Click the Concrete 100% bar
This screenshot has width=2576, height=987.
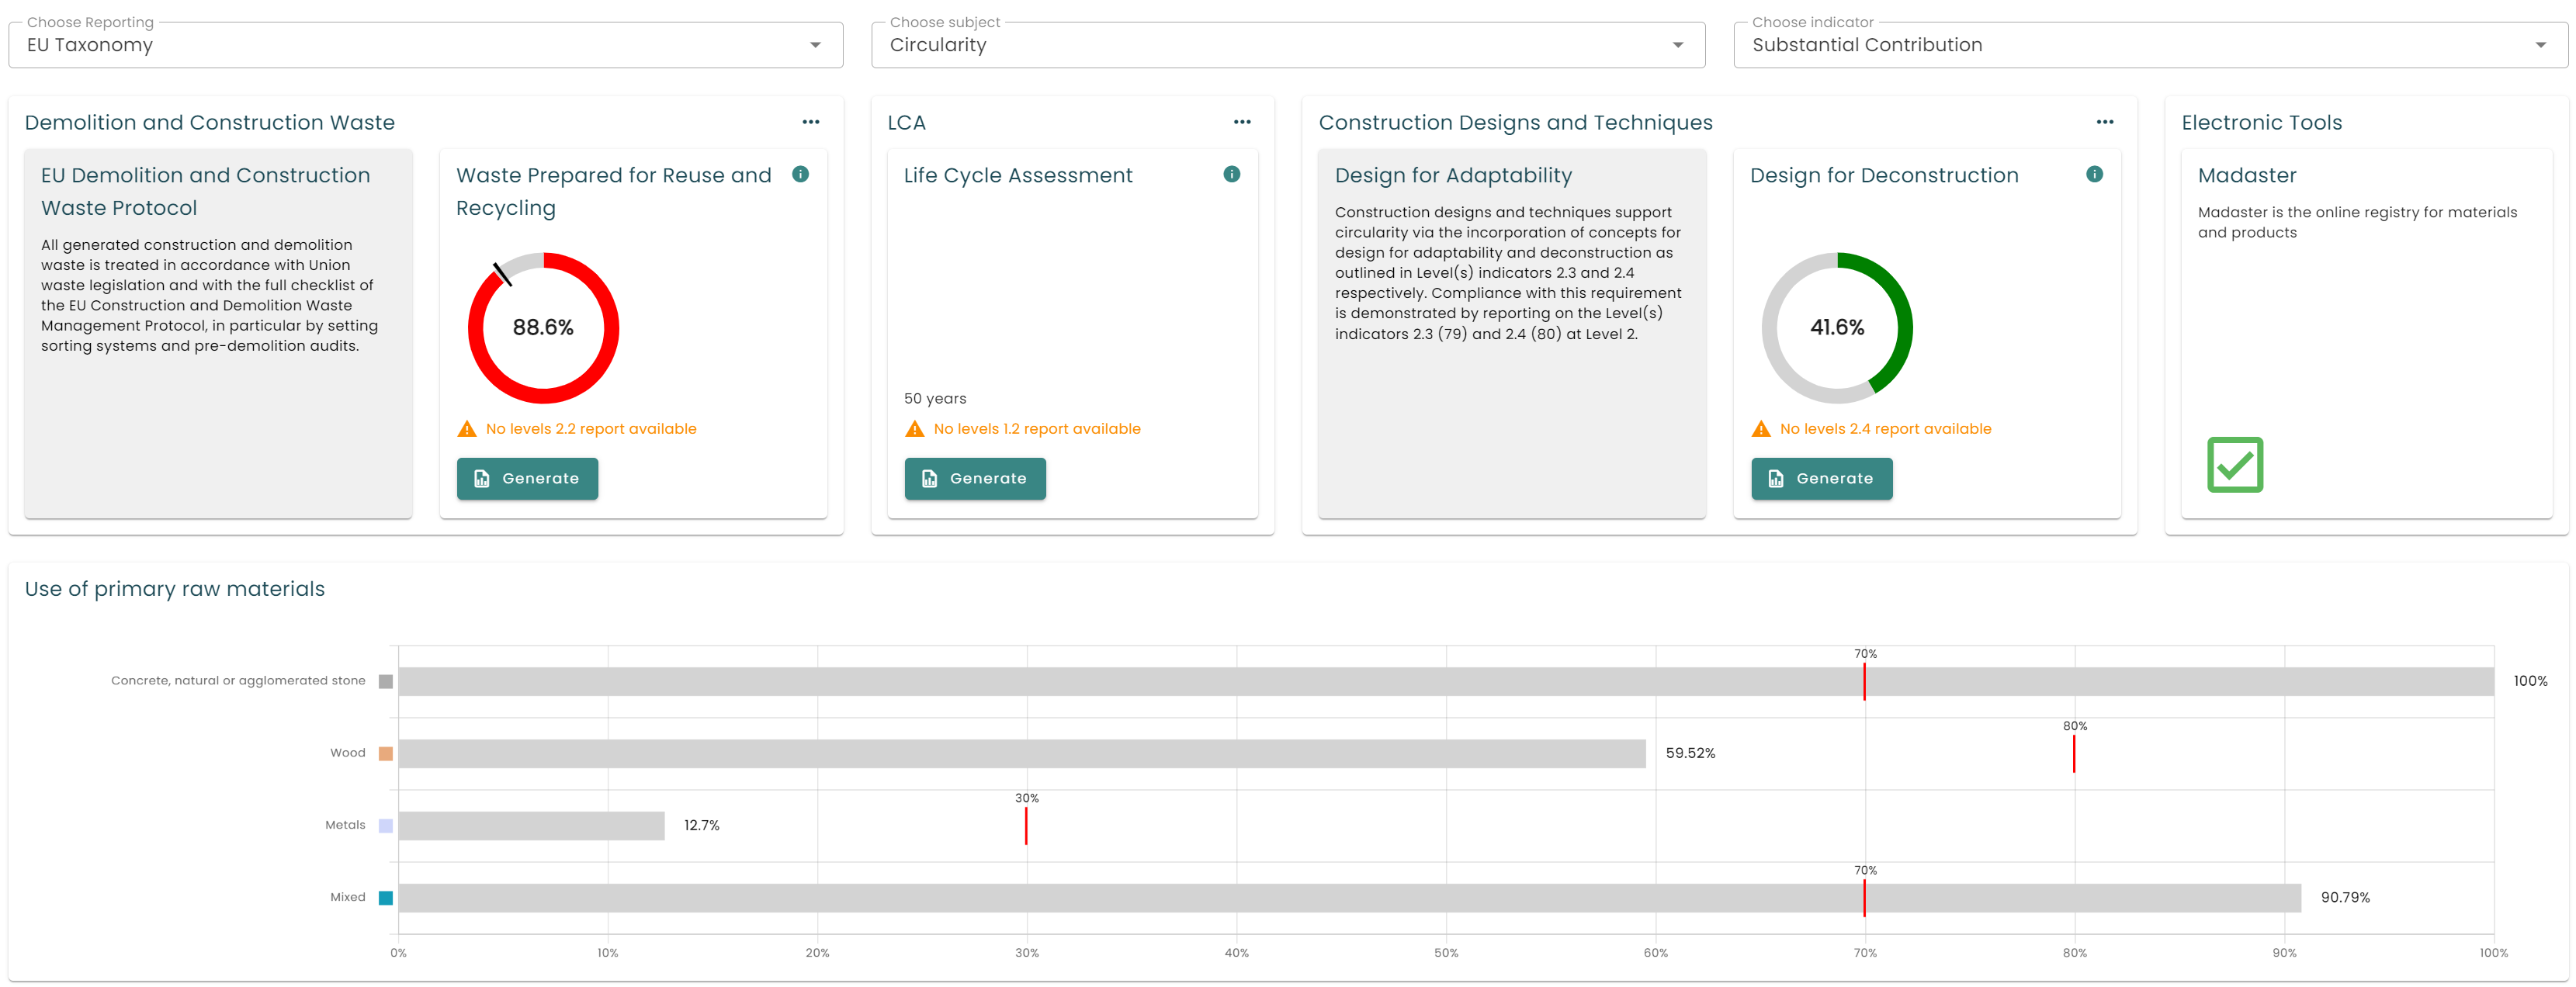(x=1446, y=681)
